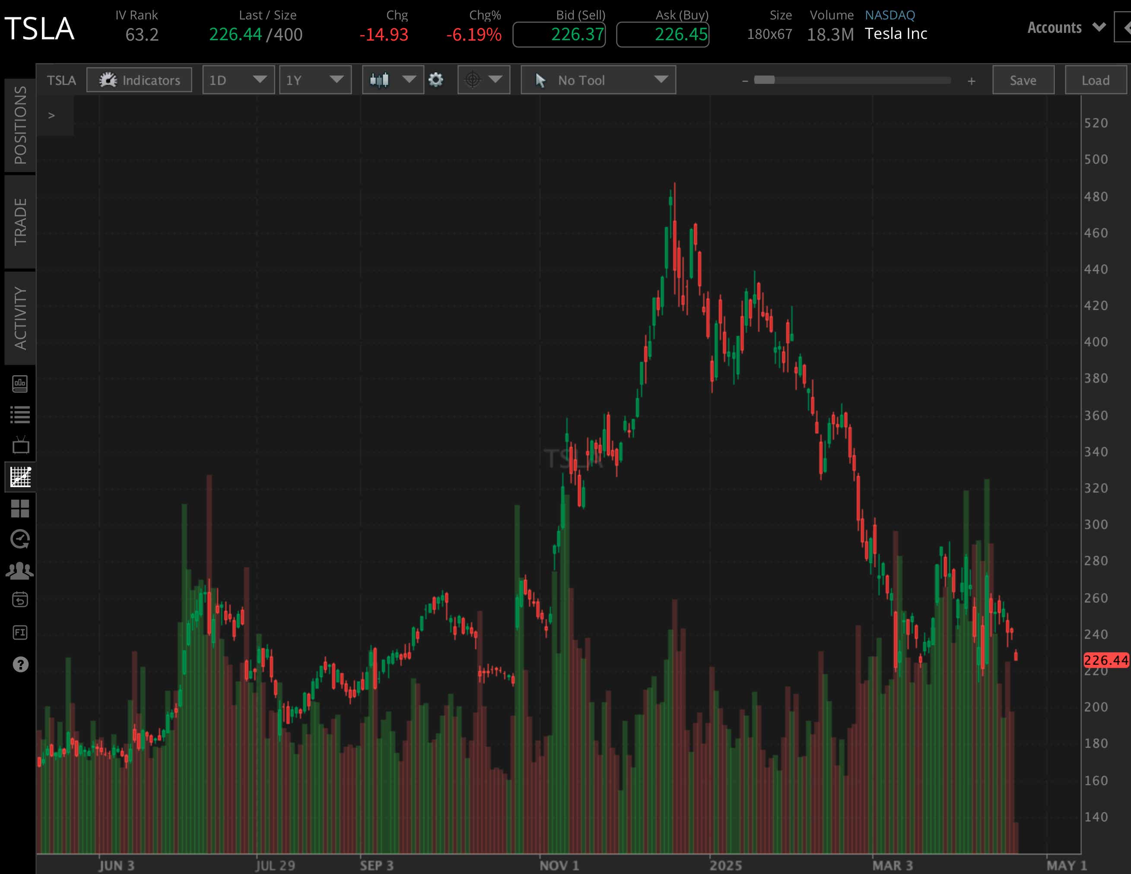The image size is (1131, 874).
Task: Click the Indicators button
Action: click(139, 80)
